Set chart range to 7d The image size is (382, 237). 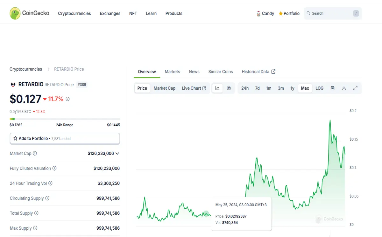tap(257, 88)
